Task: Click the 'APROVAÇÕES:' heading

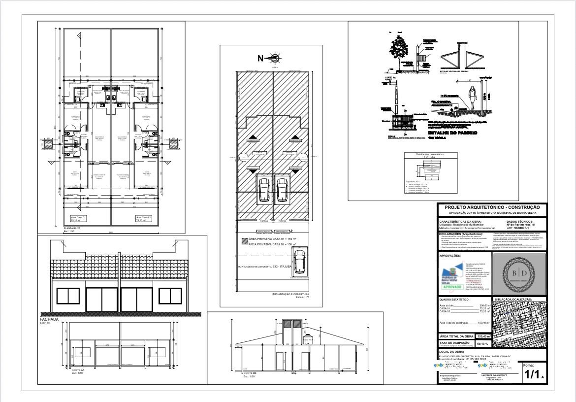Action: pyautogui.click(x=450, y=255)
